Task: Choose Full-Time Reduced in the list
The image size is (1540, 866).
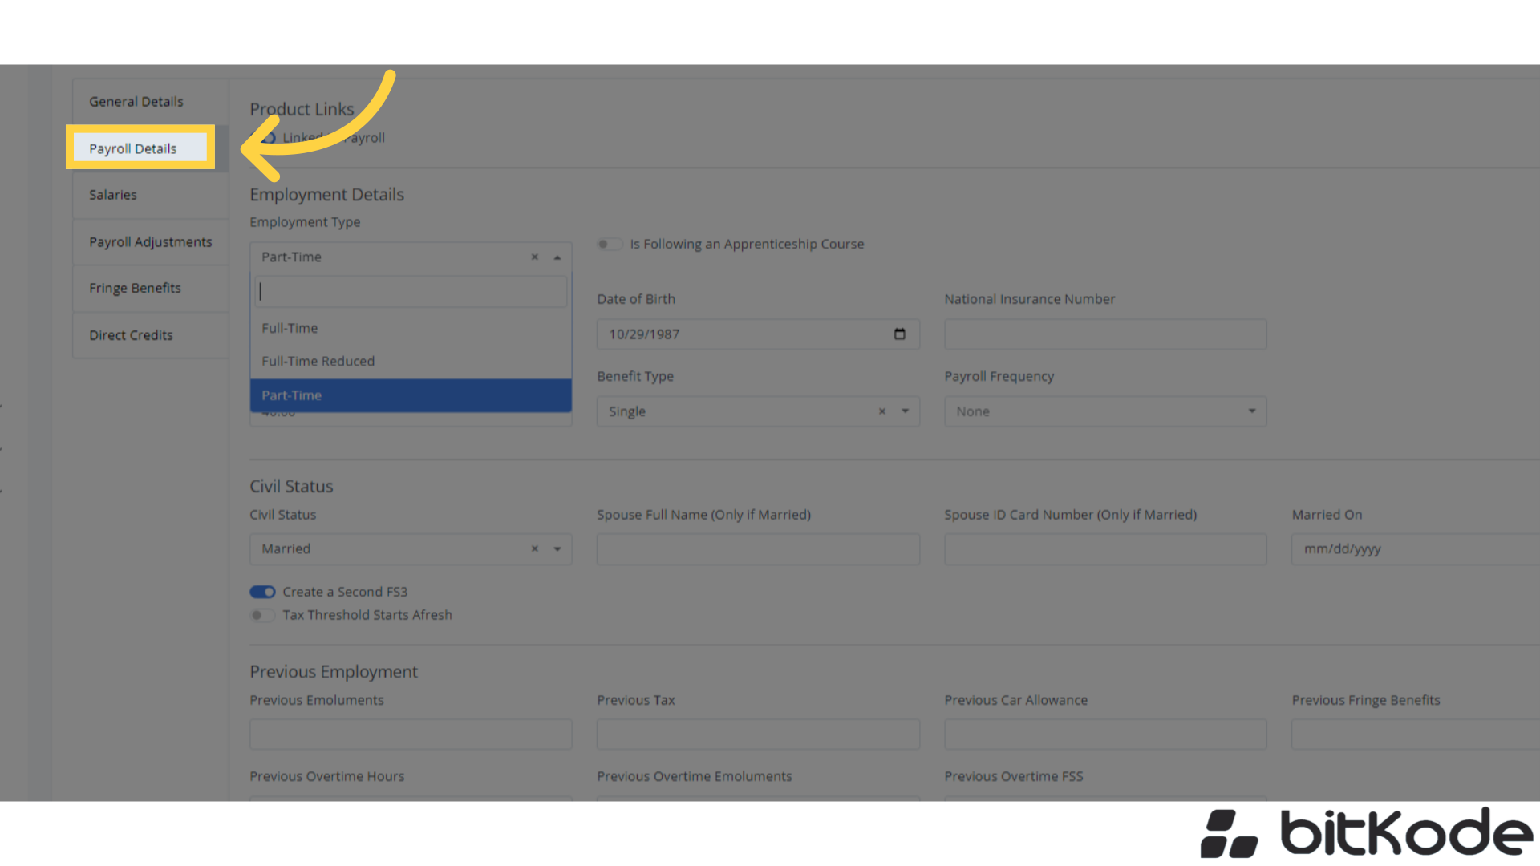Action: [x=318, y=361]
